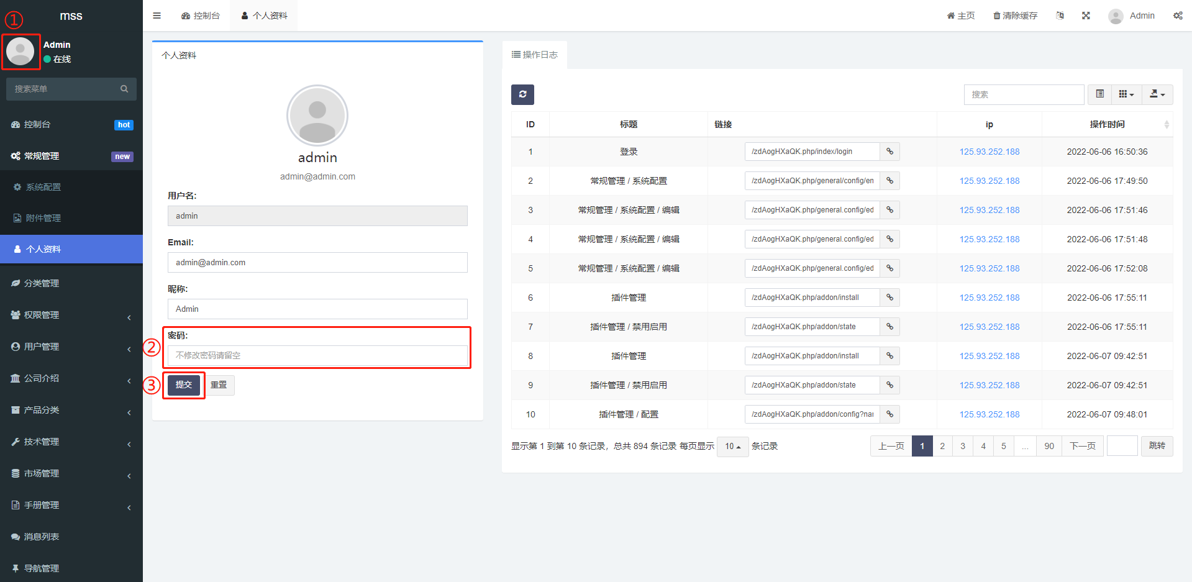Expand the 权限管理 sidebar menu
The width and height of the screenshot is (1192, 582).
(71, 315)
